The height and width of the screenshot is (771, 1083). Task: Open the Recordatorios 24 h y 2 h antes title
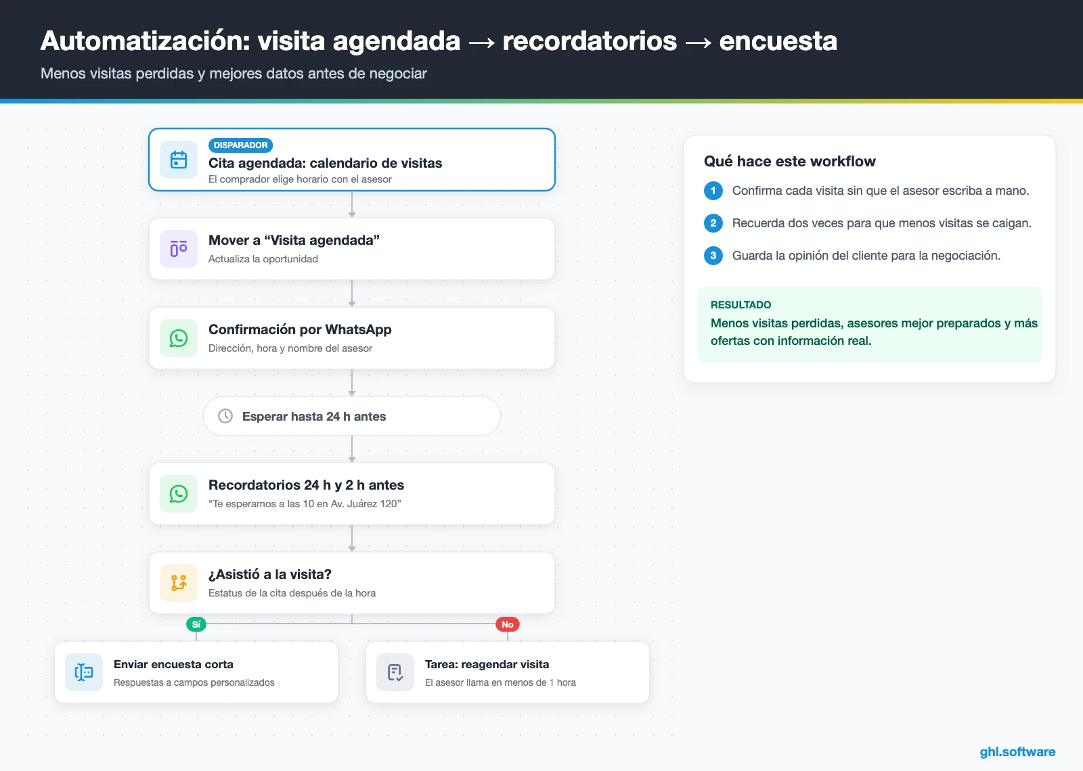306,485
